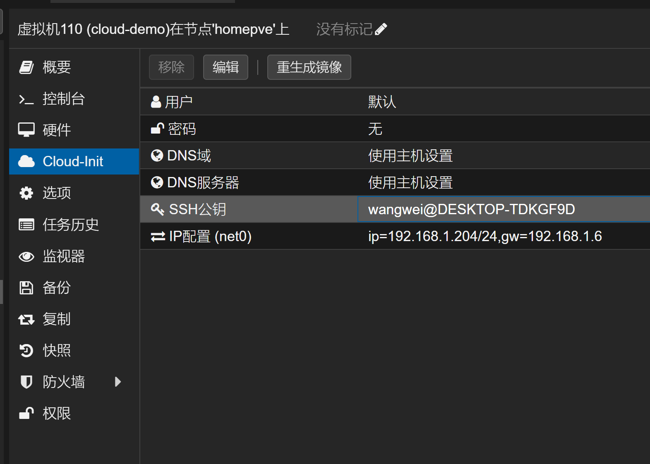This screenshot has width=650, height=464.
Task: Open the 任务历史 section
Action: [x=71, y=225]
